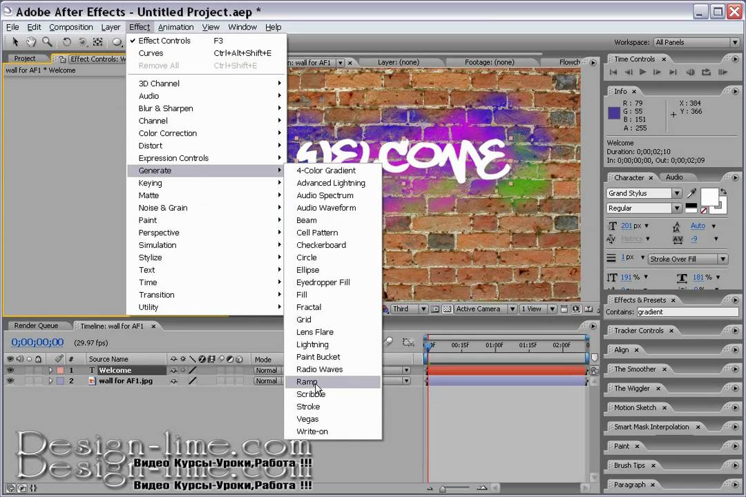Viewport: 746px width, 497px height.
Task: Click Effects & Presets Contains search field
Action: [x=687, y=312]
